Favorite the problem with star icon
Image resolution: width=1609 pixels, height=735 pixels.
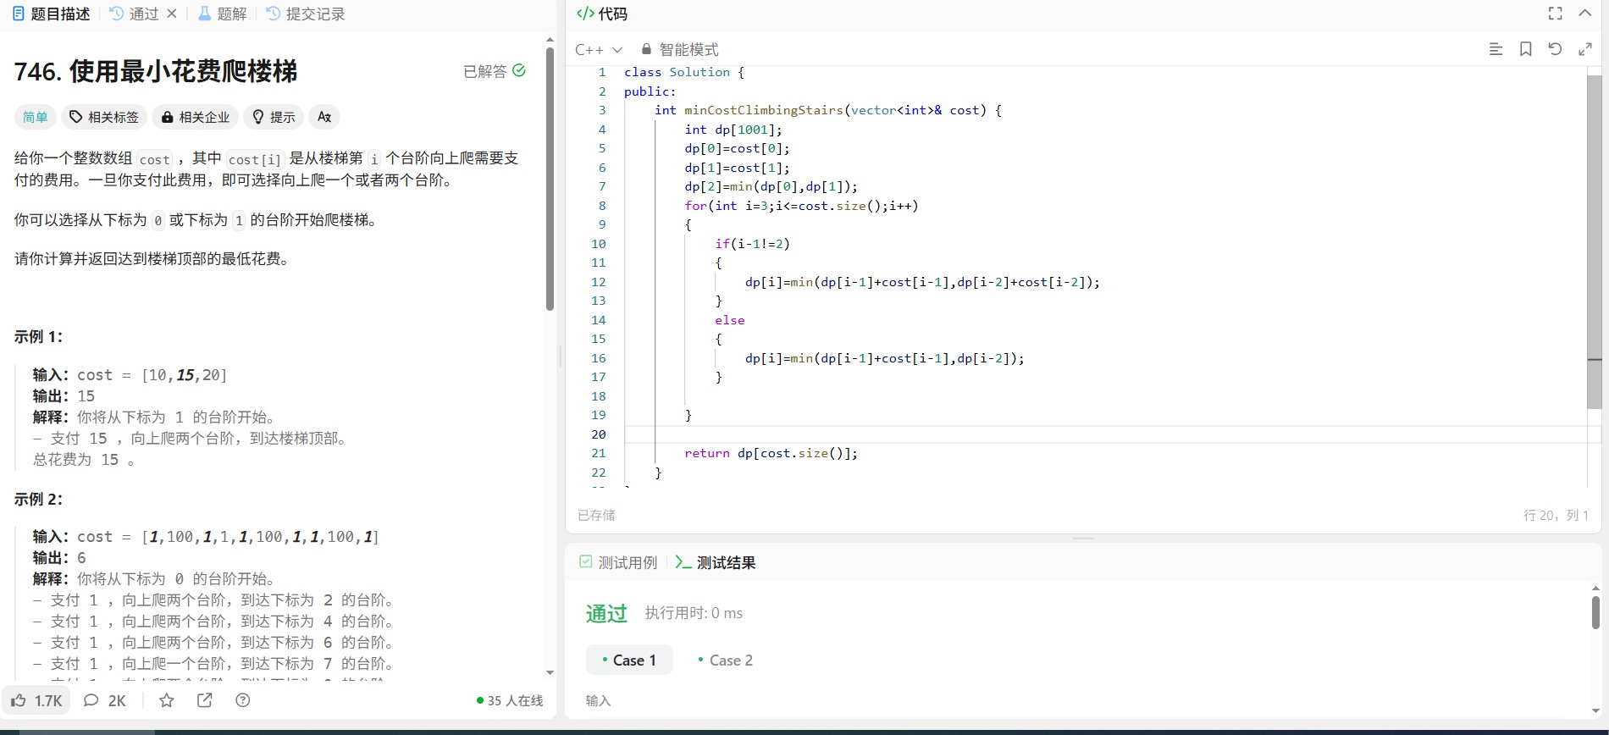[167, 700]
